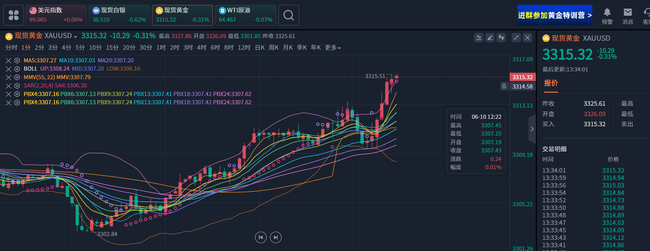Click the 3302.84 low price label on chart
Screen dimensions: 650x251
coord(107,234)
